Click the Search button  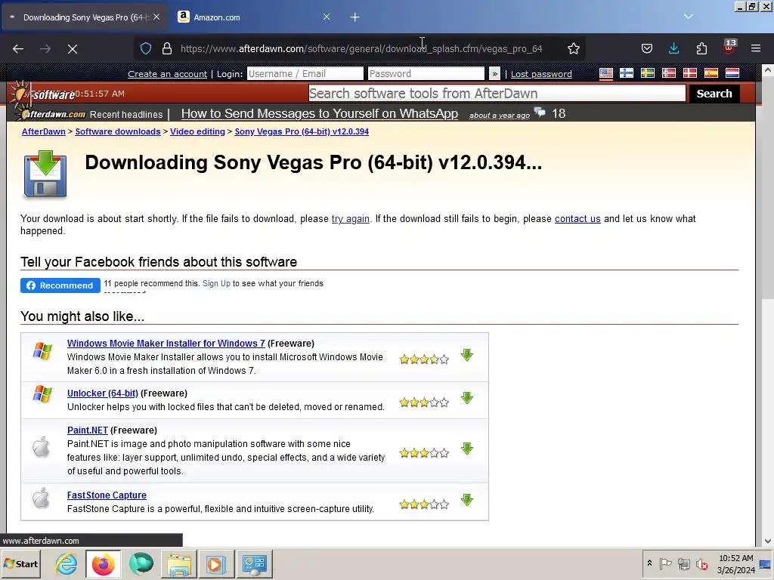714,93
